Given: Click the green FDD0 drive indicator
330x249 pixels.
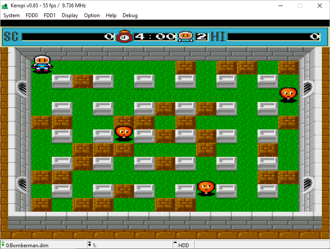Looking at the screenshot, I should click(3, 244).
